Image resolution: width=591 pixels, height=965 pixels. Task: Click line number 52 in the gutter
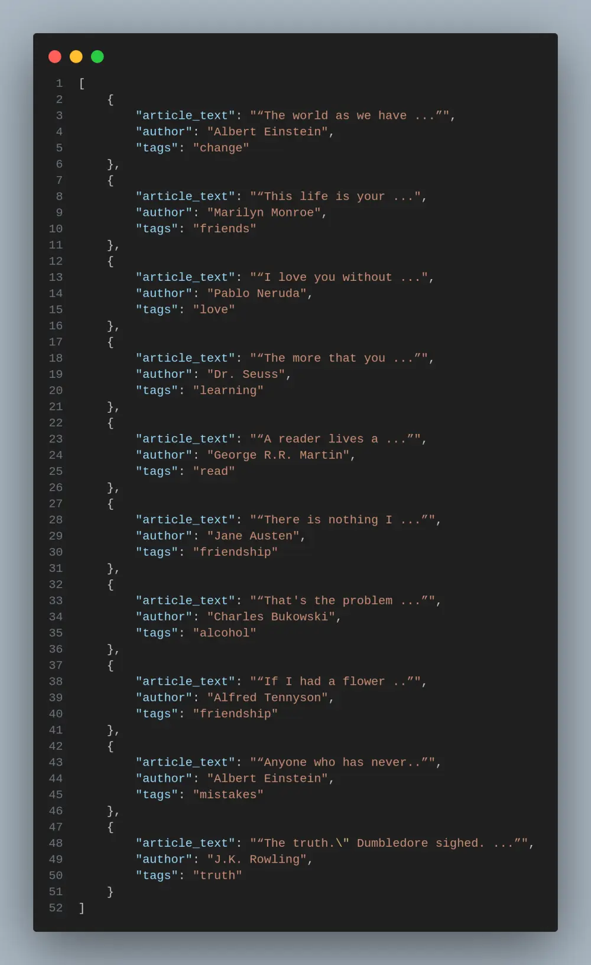(56, 908)
